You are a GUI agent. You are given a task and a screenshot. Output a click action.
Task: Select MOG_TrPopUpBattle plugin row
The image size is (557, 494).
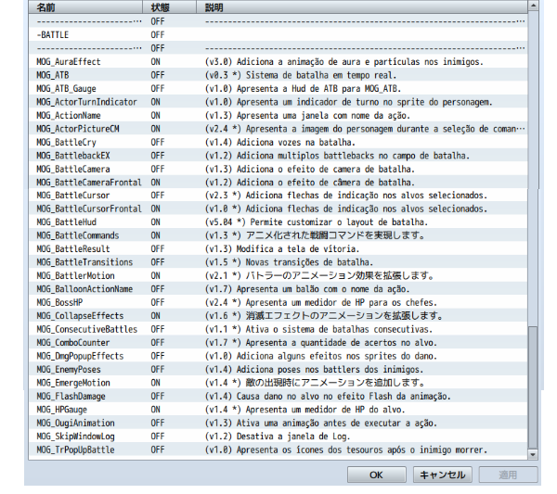click(278, 450)
